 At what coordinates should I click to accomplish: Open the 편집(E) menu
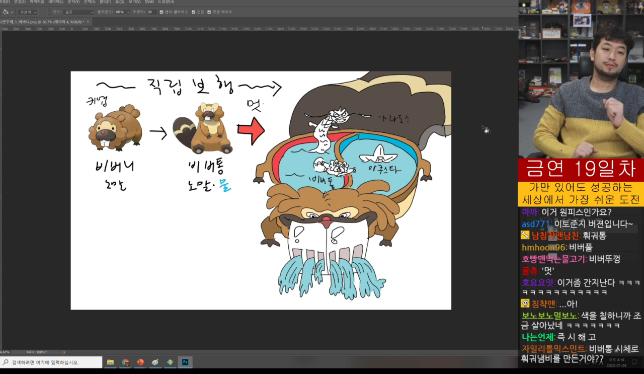tap(19, 2)
